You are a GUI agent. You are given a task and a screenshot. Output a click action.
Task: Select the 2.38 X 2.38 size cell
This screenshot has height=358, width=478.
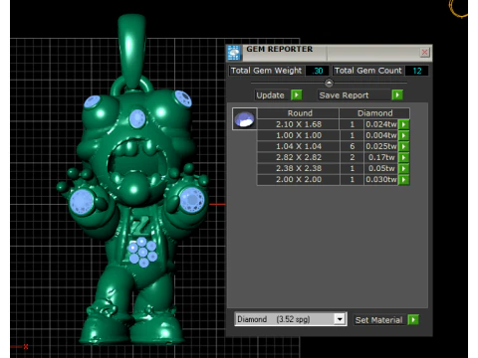coord(299,168)
